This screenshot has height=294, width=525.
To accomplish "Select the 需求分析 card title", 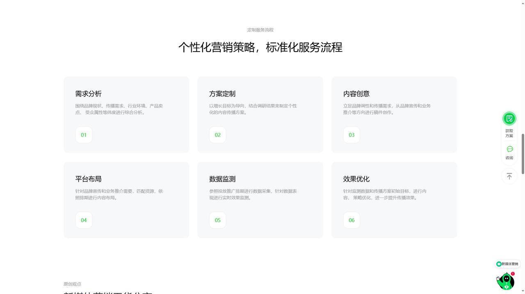I will [x=88, y=94].
